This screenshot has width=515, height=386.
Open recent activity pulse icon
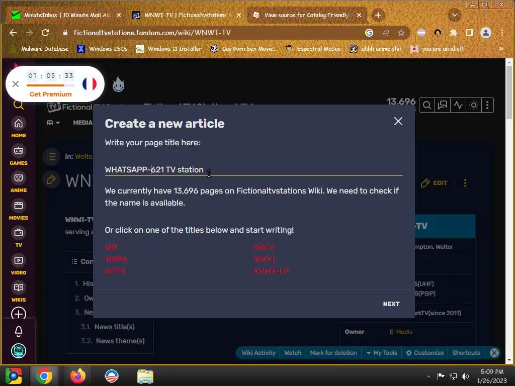coord(458,106)
